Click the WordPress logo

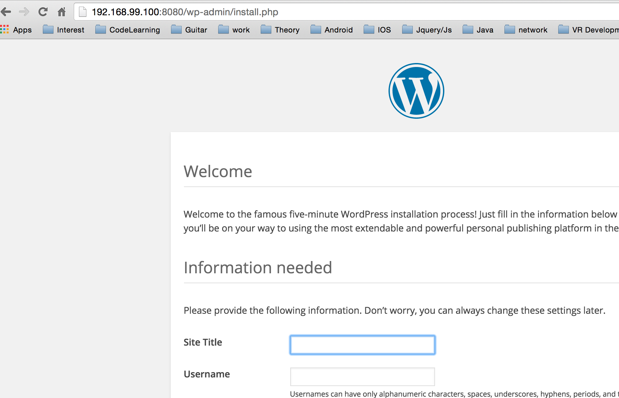tap(416, 91)
